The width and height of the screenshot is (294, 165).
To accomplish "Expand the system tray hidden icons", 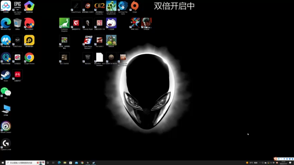I will pos(260,163).
